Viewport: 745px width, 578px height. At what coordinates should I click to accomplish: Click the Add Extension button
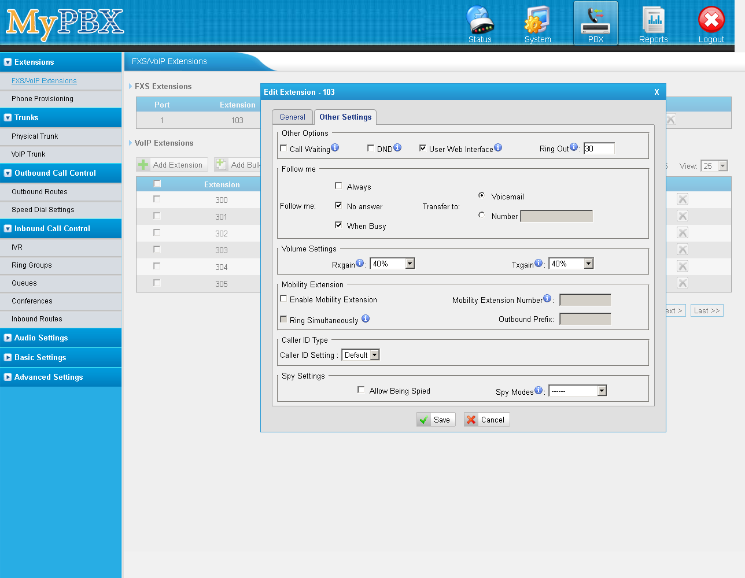pos(172,165)
